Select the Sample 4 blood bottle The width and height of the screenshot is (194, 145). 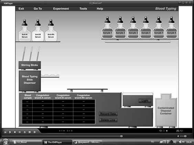146,28
